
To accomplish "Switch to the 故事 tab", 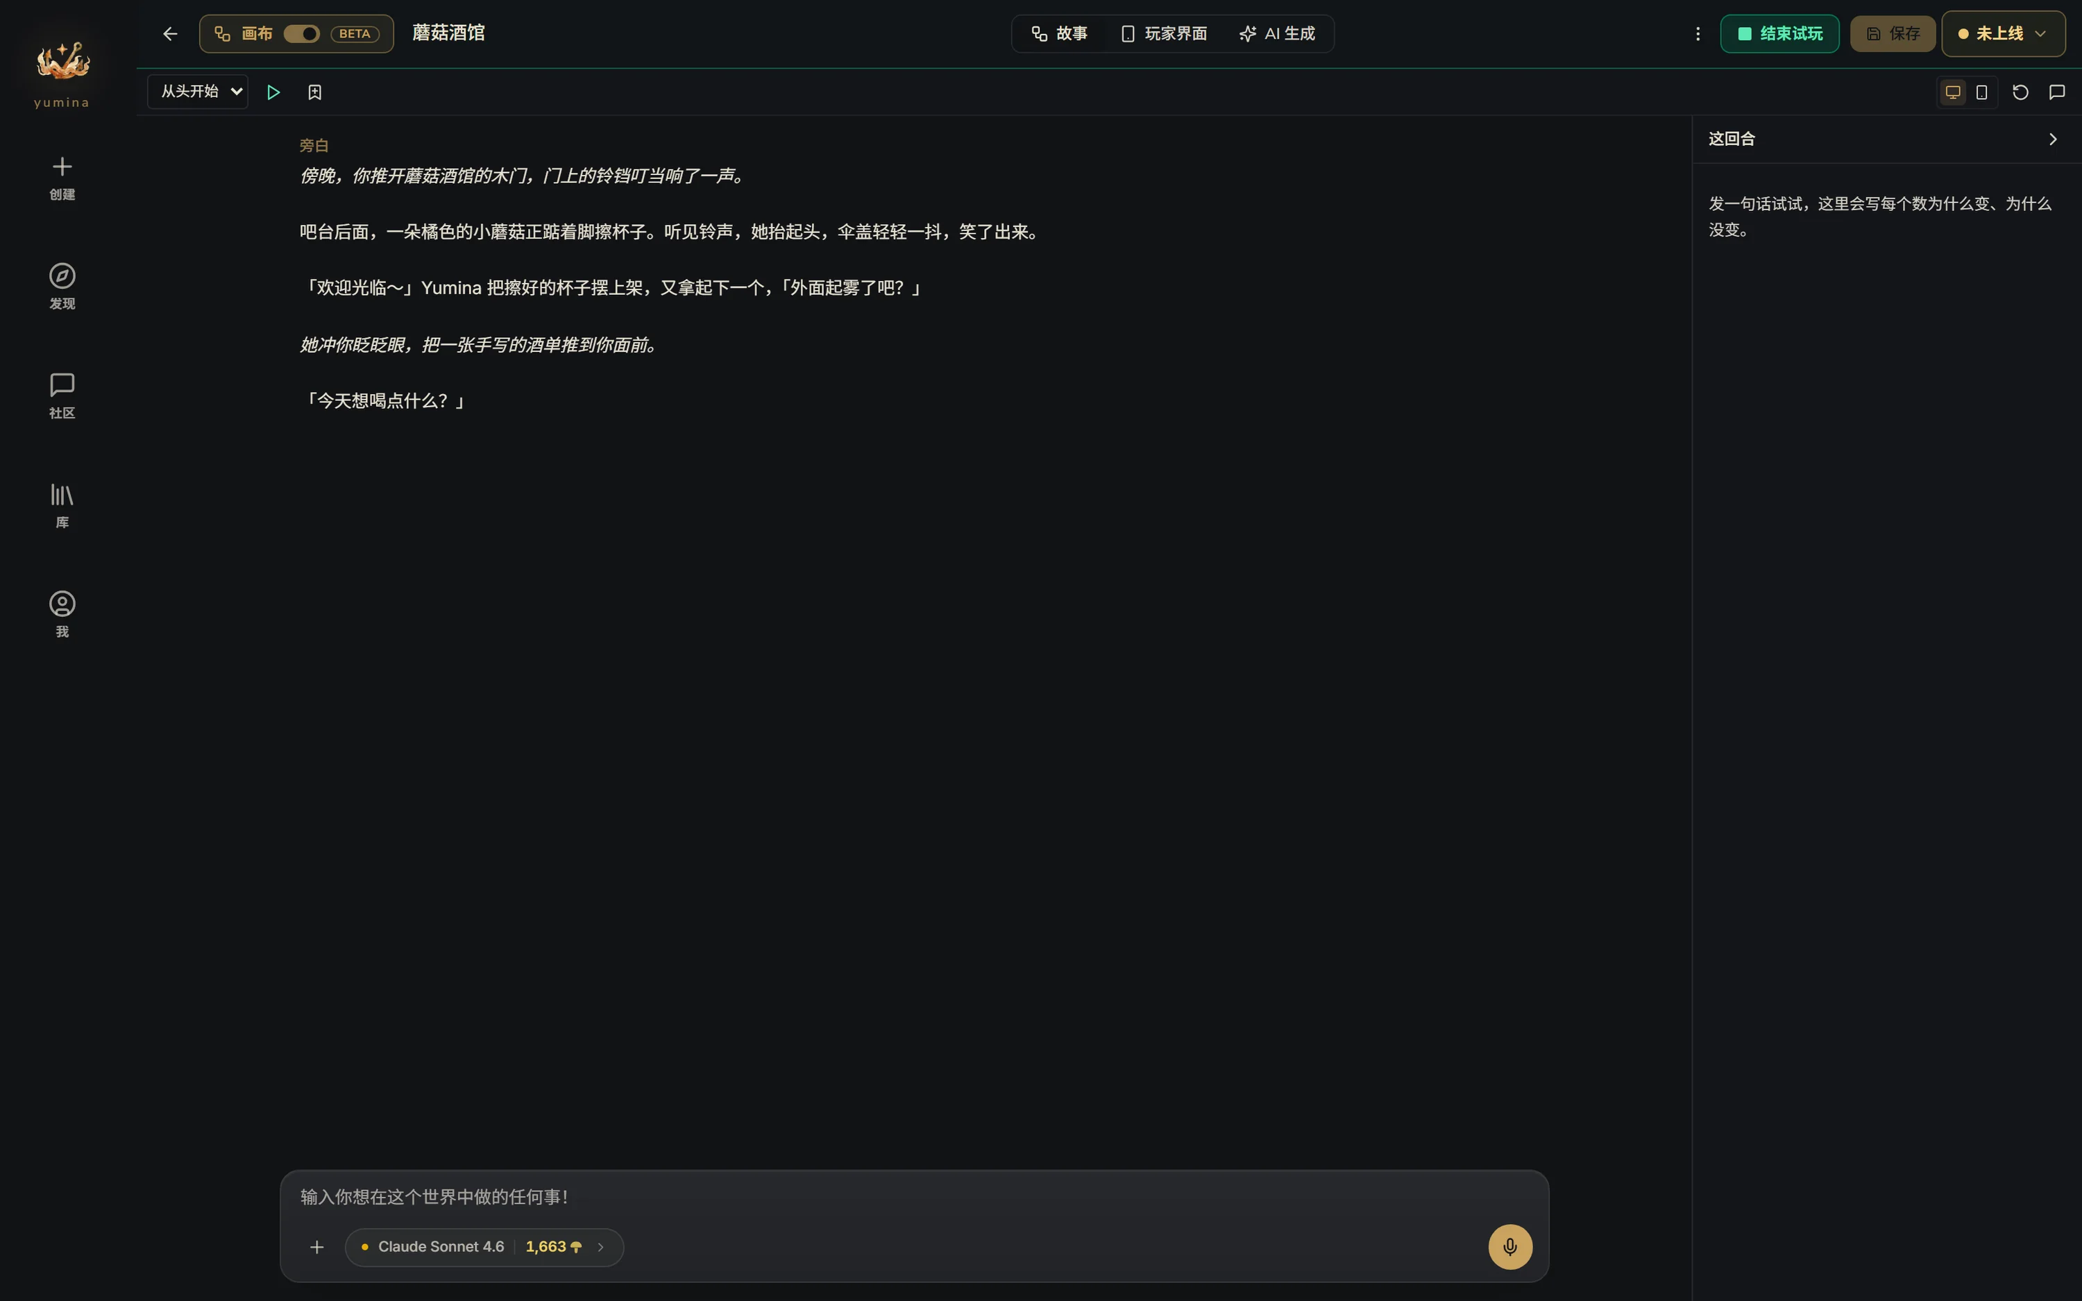I will coord(1059,33).
